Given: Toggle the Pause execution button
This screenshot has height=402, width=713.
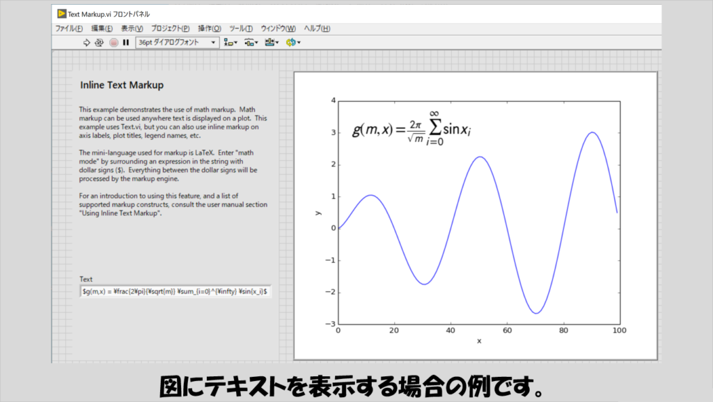Looking at the screenshot, I should 126,42.
